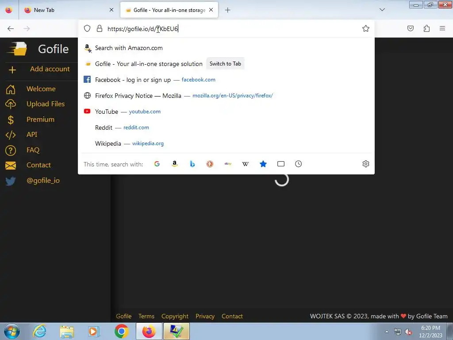Screen dimensions: 453x340
Task: Search bookmarks using blue star icon
Action: point(263,164)
